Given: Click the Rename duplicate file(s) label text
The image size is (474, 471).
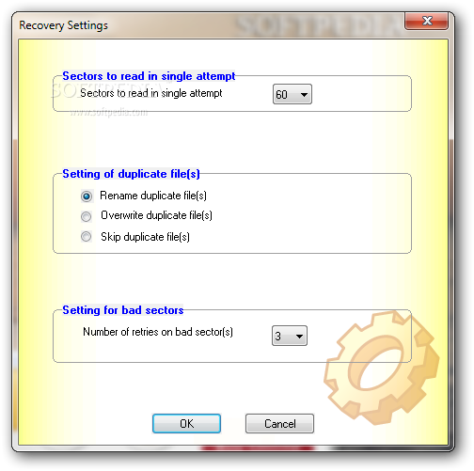Looking at the screenshot, I should (x=153, y=196).
